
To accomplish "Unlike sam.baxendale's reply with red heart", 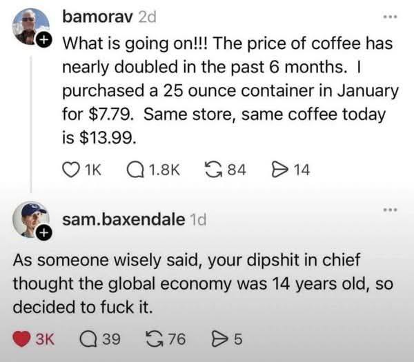I will pyautogui.click(x=21, y=339).
